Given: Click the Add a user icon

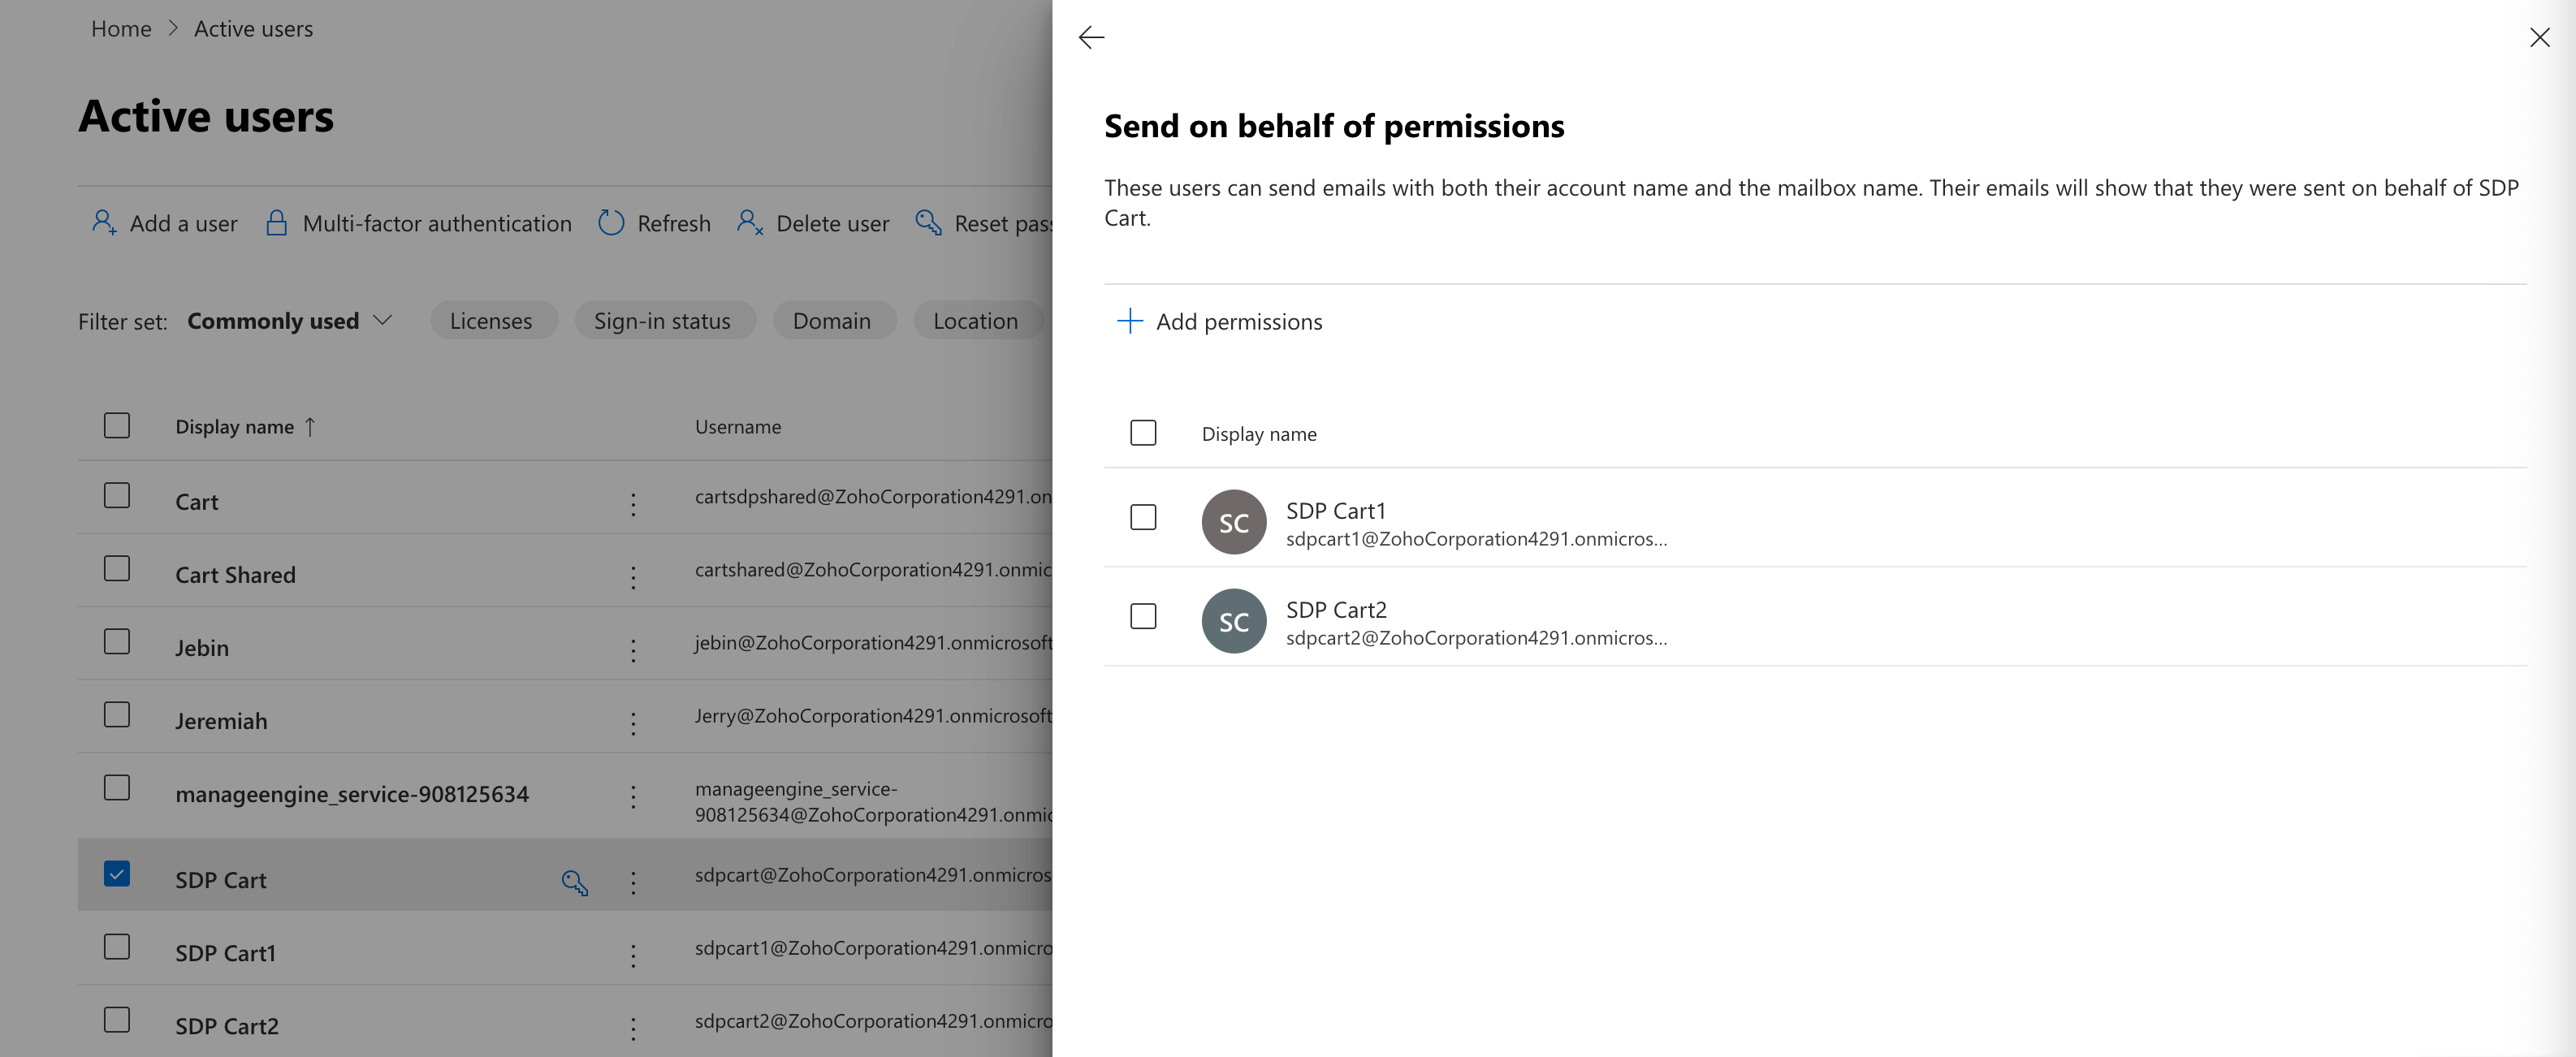Looking at the screenshot, I should click(104, 223).
